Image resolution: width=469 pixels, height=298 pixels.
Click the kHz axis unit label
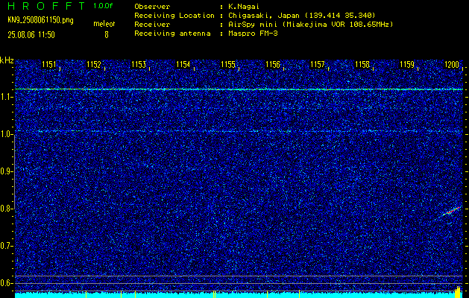(x=7, y=60)
